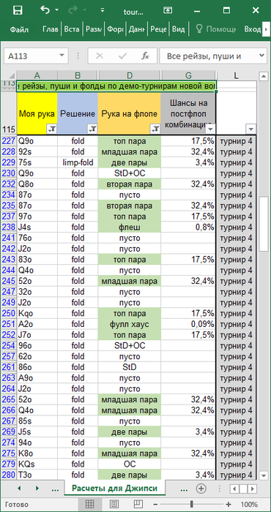Viewport: 271px width, 512px height.
Task: Open filter dropdown for Рука на флопе
Action: pyautogui.click(x=155, y=129)
